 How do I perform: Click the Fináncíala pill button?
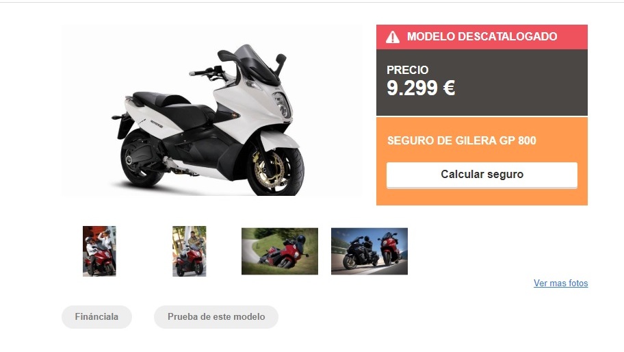[96, 317]
